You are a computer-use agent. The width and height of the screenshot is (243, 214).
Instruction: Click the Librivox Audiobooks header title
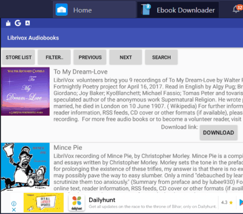[33, 38]
